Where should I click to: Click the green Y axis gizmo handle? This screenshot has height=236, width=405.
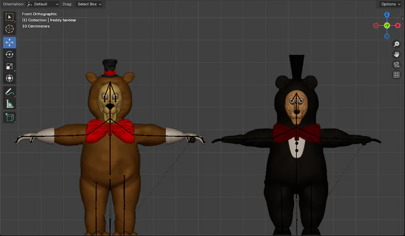click(387, 25)
